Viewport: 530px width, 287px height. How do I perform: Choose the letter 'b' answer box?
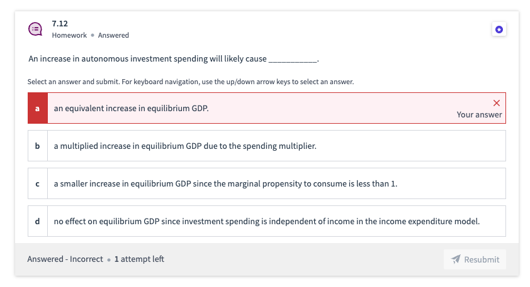[x=38, y=146]
